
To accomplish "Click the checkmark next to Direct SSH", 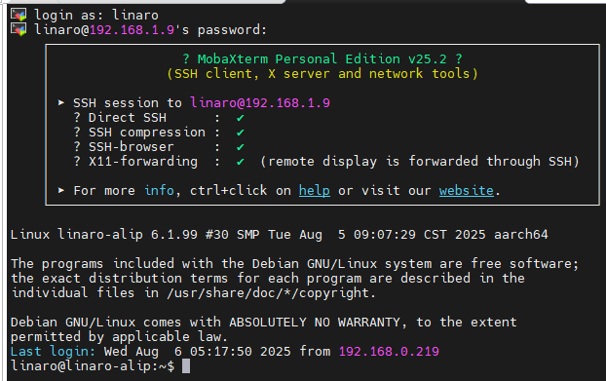I will click(240, 118).
